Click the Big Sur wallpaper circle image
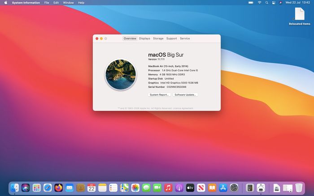The image size is (314, 196). pos(121,74)
